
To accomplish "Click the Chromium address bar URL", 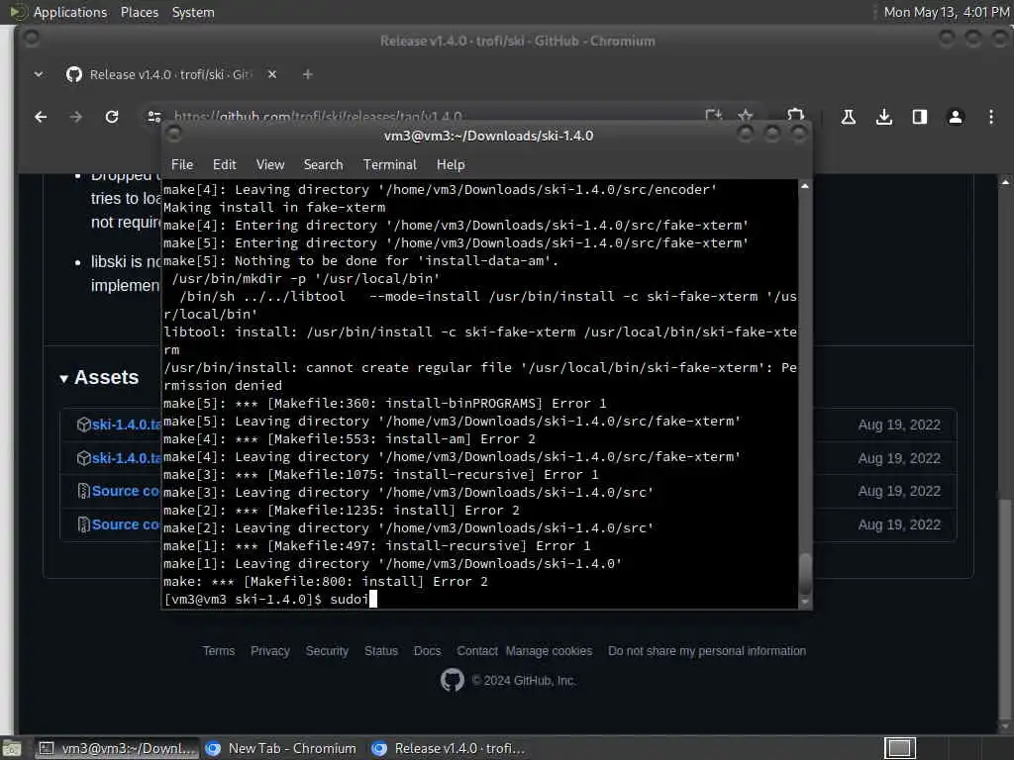I will tap(318, 117).
